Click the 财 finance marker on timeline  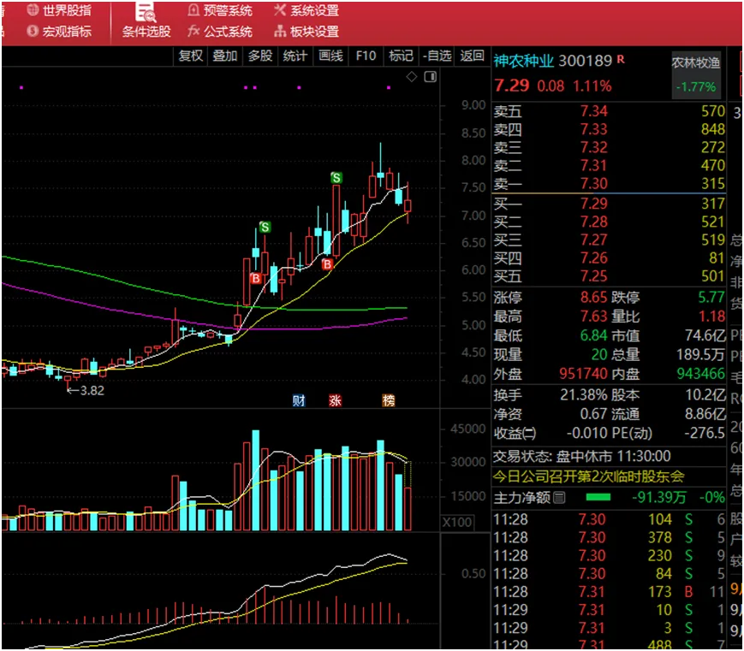click(299, 400)
